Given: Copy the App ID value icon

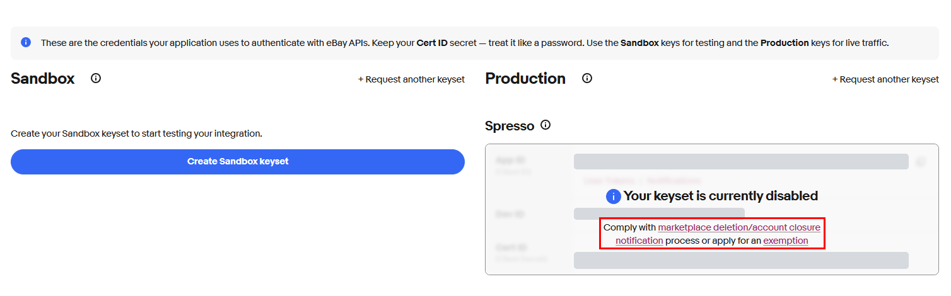Looking at the screenshot, I should (x=921, y=162).
